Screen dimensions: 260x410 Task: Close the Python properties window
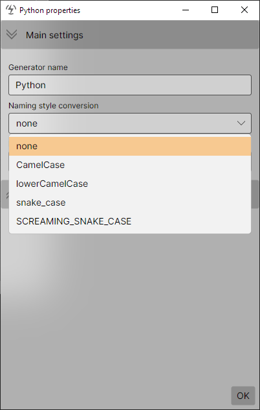click(244, 10)
